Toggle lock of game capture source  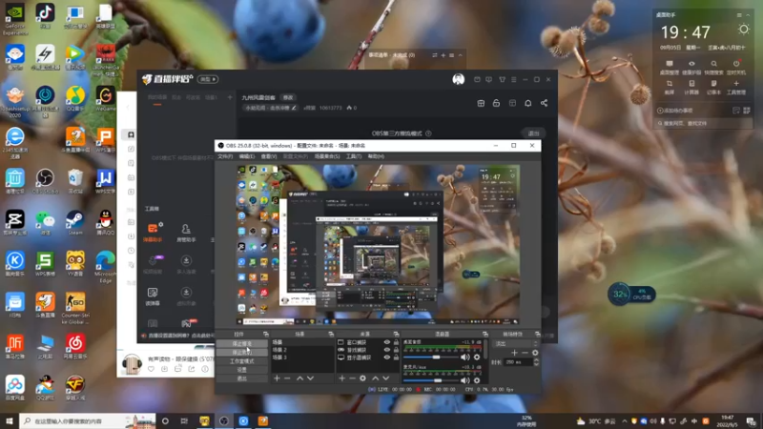pos(396,350)
